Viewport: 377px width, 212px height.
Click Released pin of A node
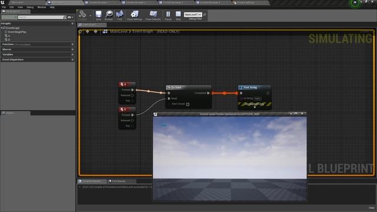[133, 95]
